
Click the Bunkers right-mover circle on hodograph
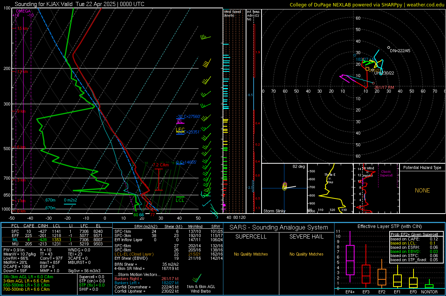[x=373, y=83]
